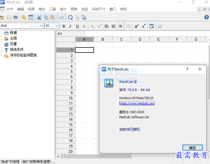Open the https://www.medcalc.org link
The height and width of the screenshot is (164, 210).
(137, 103)
